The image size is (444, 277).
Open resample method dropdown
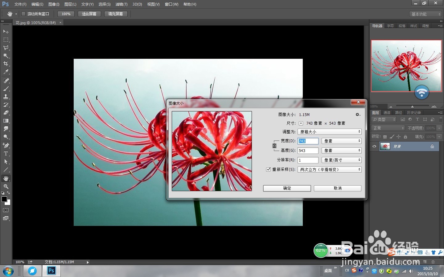[x=330, y=170]
